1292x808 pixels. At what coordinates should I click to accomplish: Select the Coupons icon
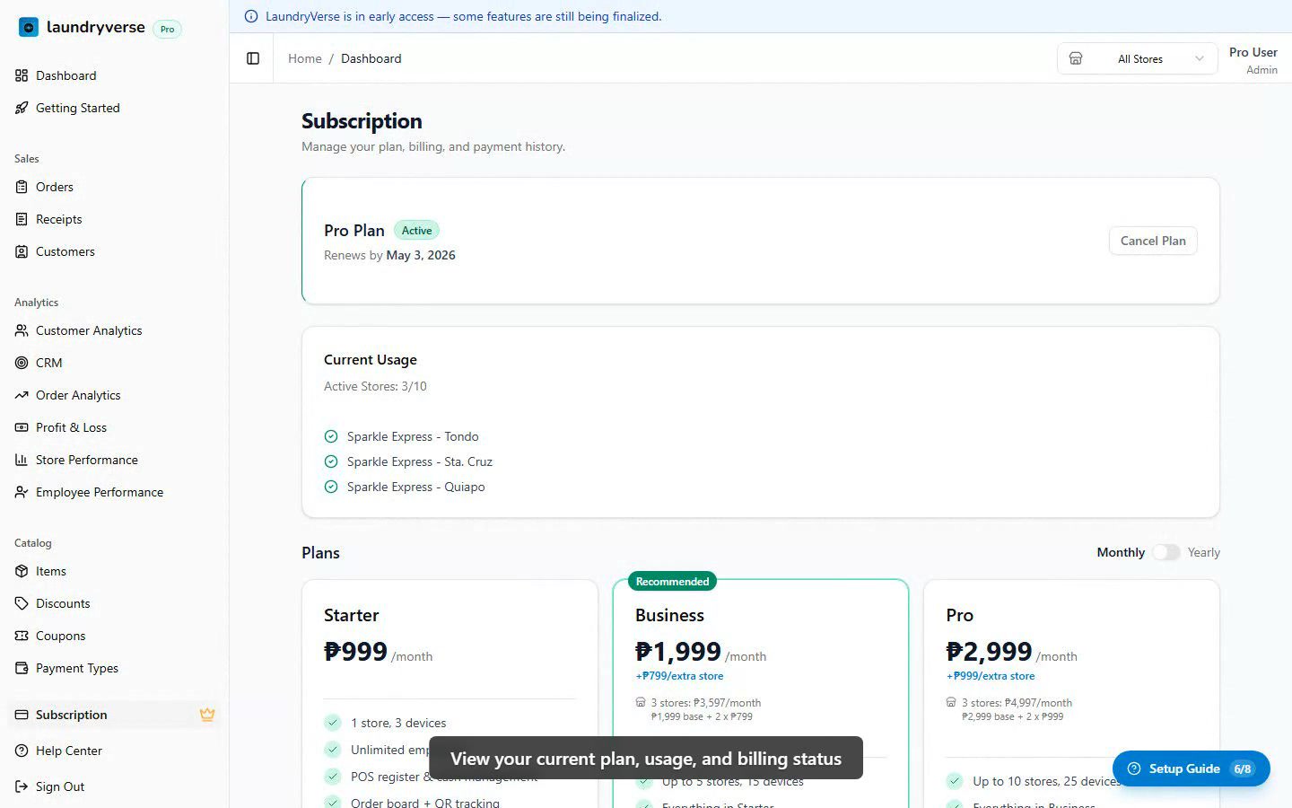21,636
